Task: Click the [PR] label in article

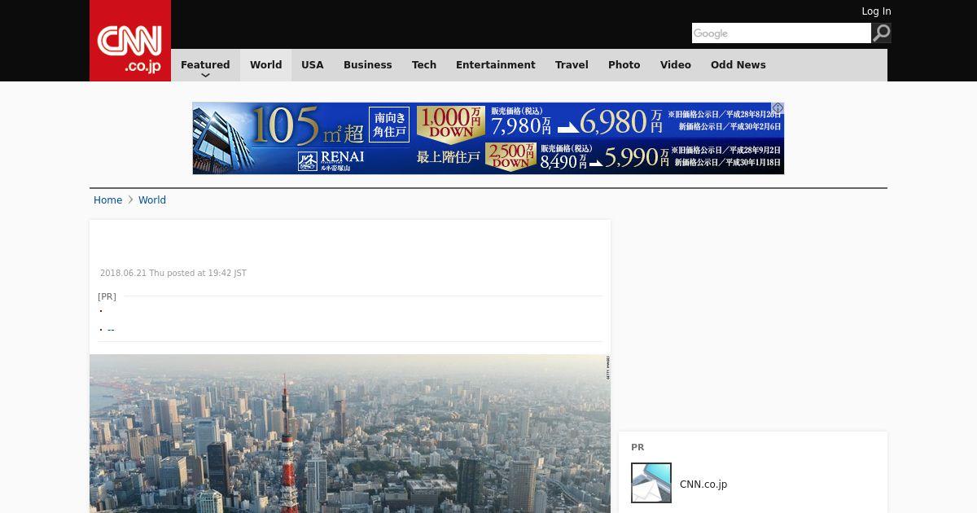Action: (x=107, y=296)
